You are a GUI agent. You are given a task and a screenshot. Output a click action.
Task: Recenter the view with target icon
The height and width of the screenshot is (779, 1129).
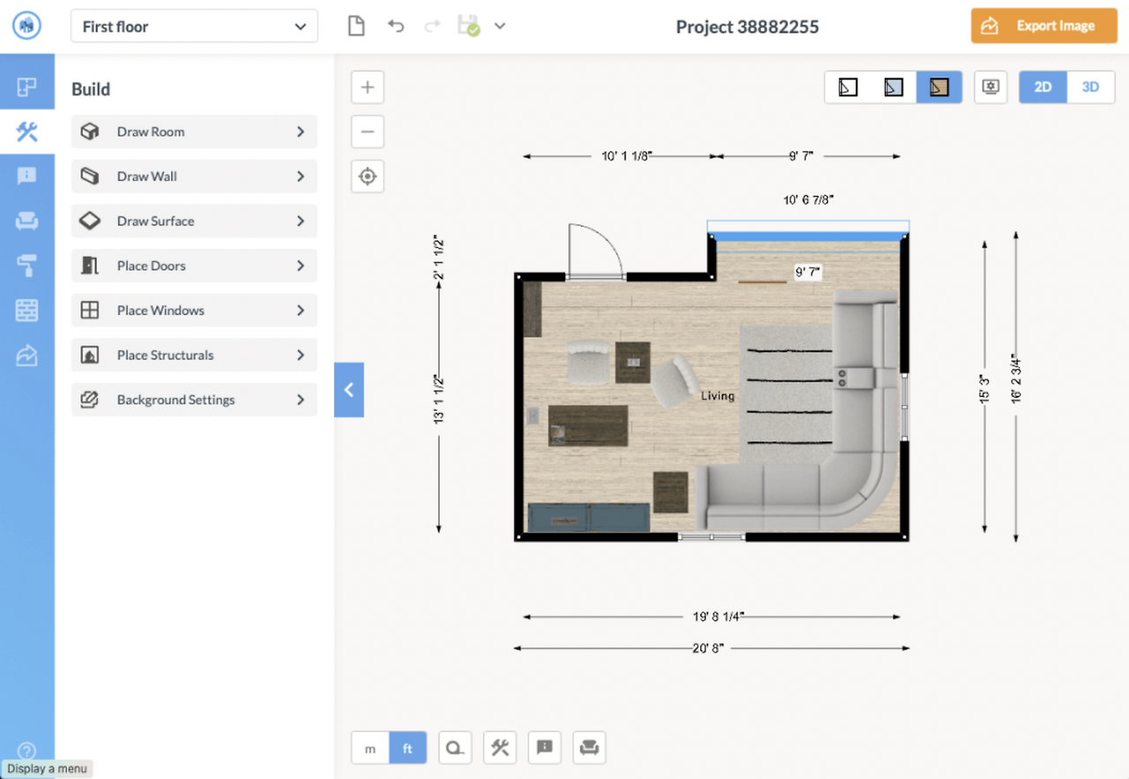pyautogui.click(x=368, y=177)
